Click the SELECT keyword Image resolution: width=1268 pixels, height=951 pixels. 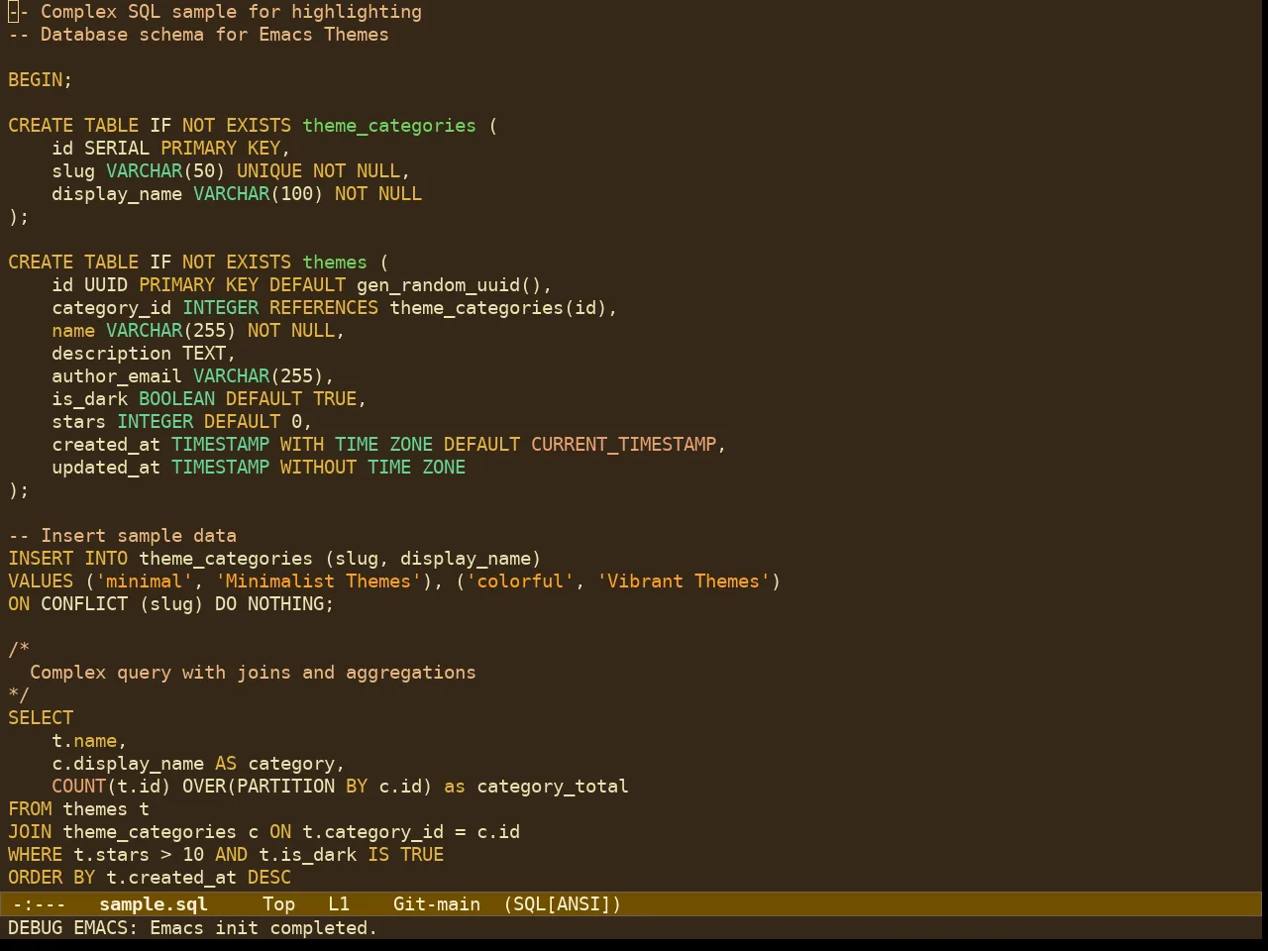[41, 718]
